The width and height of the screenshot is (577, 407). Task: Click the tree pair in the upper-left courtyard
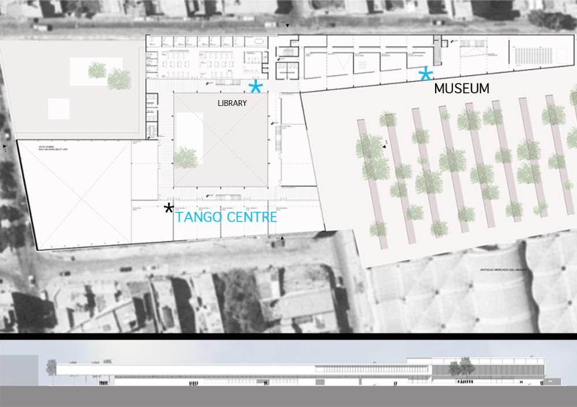click(x=108, y=75)
